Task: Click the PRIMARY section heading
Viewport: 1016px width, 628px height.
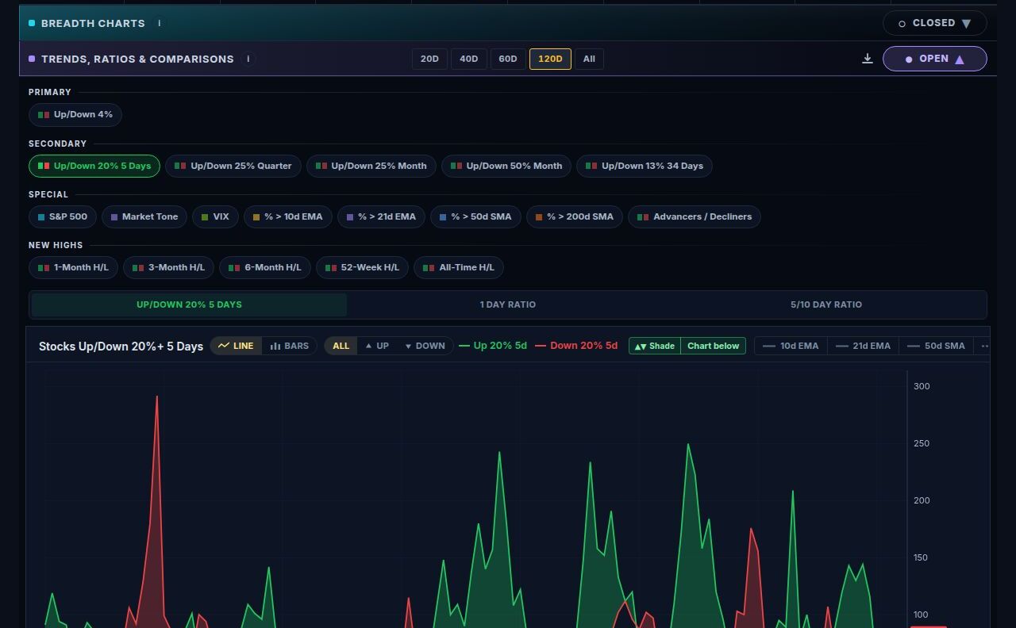Action: tap(50, 92)
